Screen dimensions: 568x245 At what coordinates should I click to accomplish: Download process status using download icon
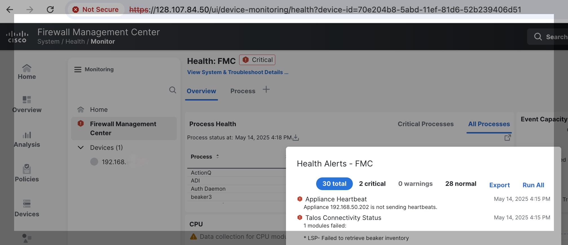tap(296, 138)
